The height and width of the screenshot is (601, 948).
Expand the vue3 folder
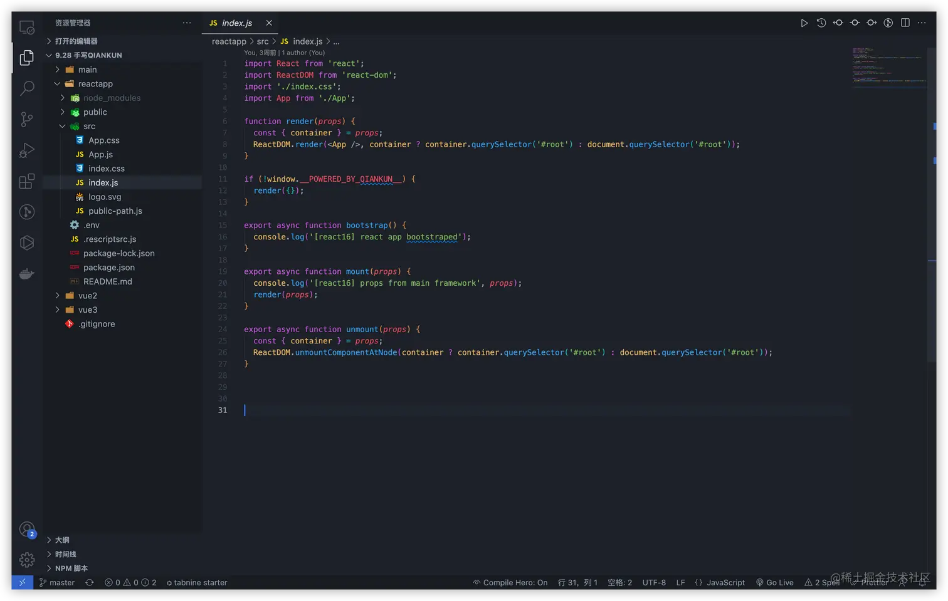pos(122,310)
